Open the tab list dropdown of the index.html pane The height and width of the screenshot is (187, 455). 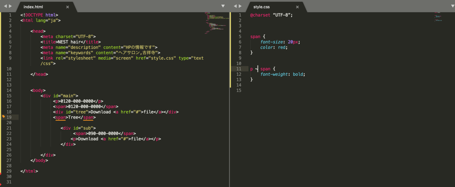pyautogui.click(x=223, y=6)
